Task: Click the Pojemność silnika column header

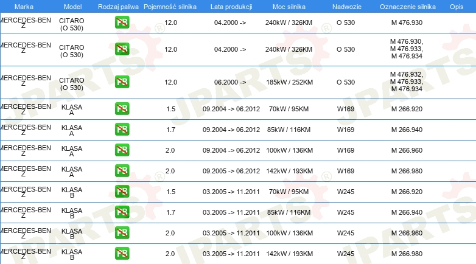Action: click(x=170, y=7)
